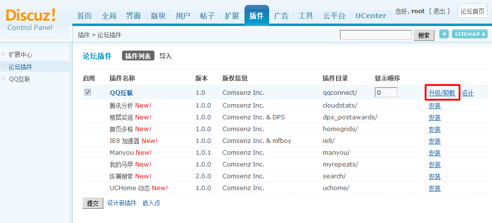The height and width of the screenshot is (223, 492).
Task: Go to 论坛首页 button
Action: [x=472, y=12]
